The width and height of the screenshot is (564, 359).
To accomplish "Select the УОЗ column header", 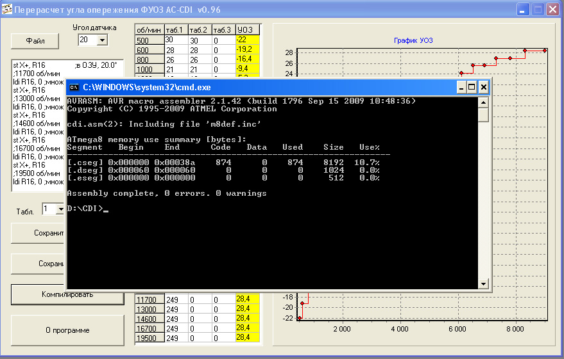I will tap(248, 30).
